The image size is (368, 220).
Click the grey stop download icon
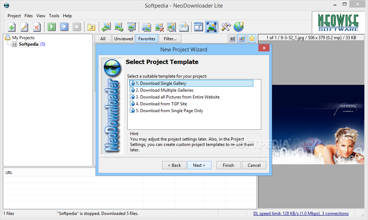pyautogui.click(x=77, y=27)
